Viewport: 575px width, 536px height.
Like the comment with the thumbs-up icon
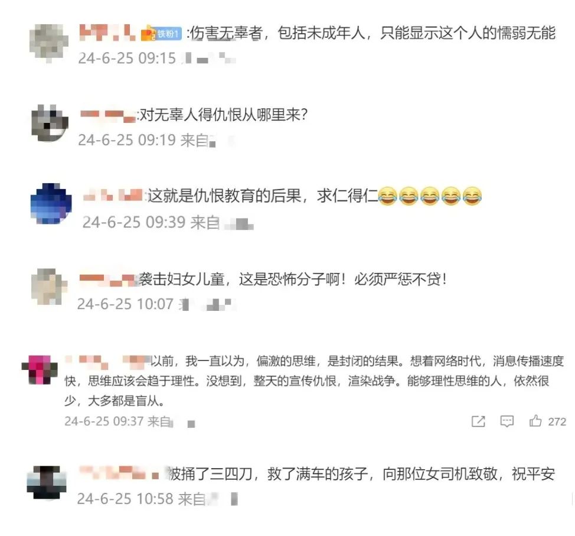pos(535,420)
